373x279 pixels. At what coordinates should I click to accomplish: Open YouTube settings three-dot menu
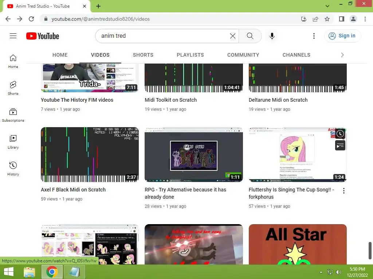tap(314, 36)
